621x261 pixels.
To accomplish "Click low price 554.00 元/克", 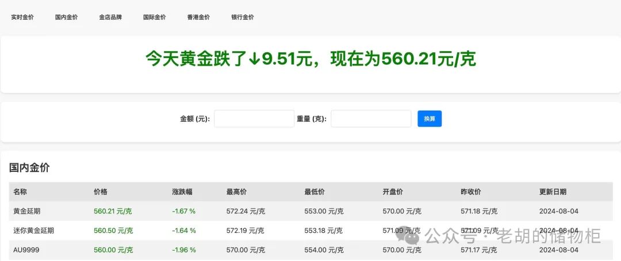I will pos(324,250).
